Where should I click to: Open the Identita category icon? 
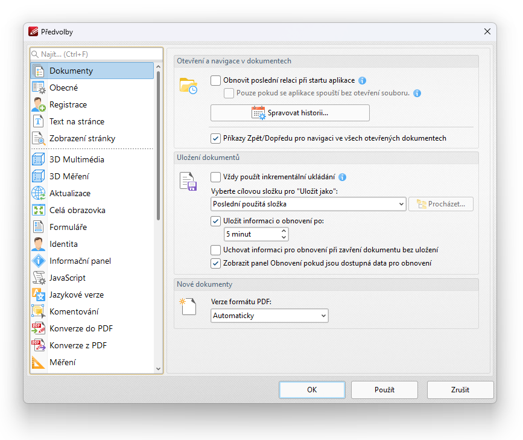click(39, 244)
